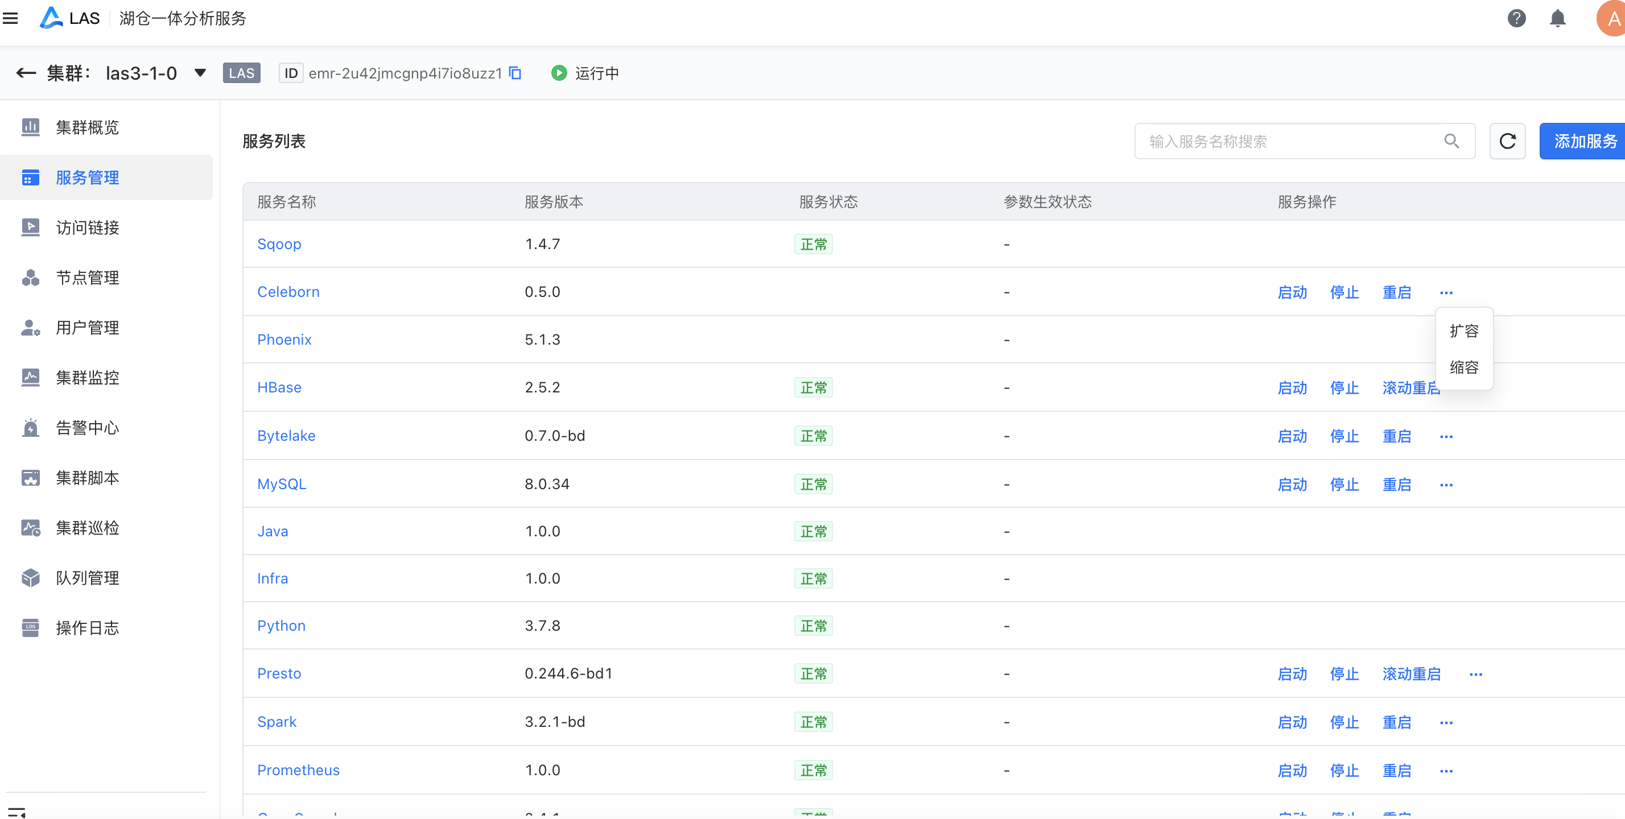This screenshot has height=819, width=1625.
Task: Open the notifications bell
Action: [1557, 18]
